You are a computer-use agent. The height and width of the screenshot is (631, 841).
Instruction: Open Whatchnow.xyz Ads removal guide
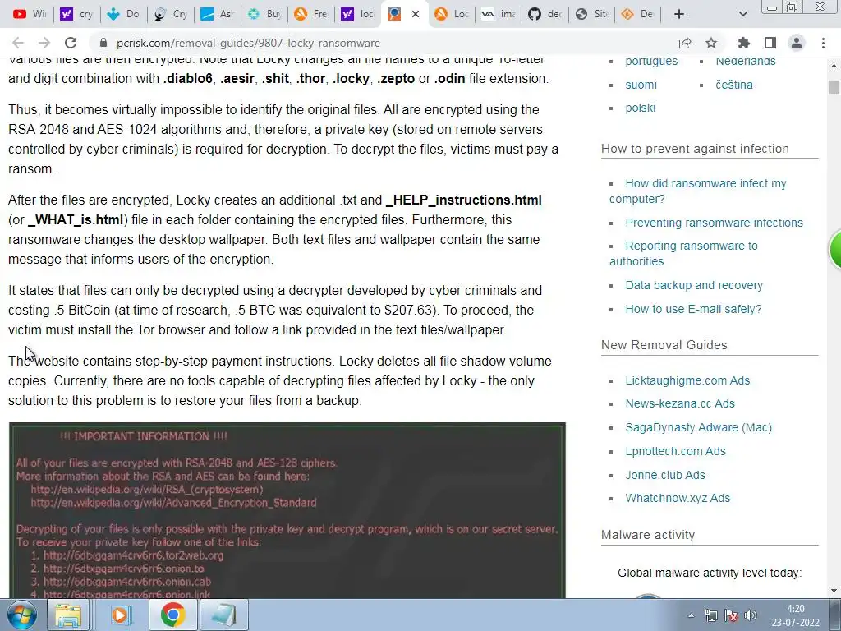678,498
